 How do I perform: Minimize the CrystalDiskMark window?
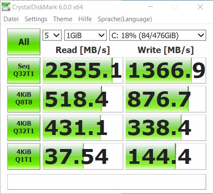pyautogui.click(x=151, y=7)
